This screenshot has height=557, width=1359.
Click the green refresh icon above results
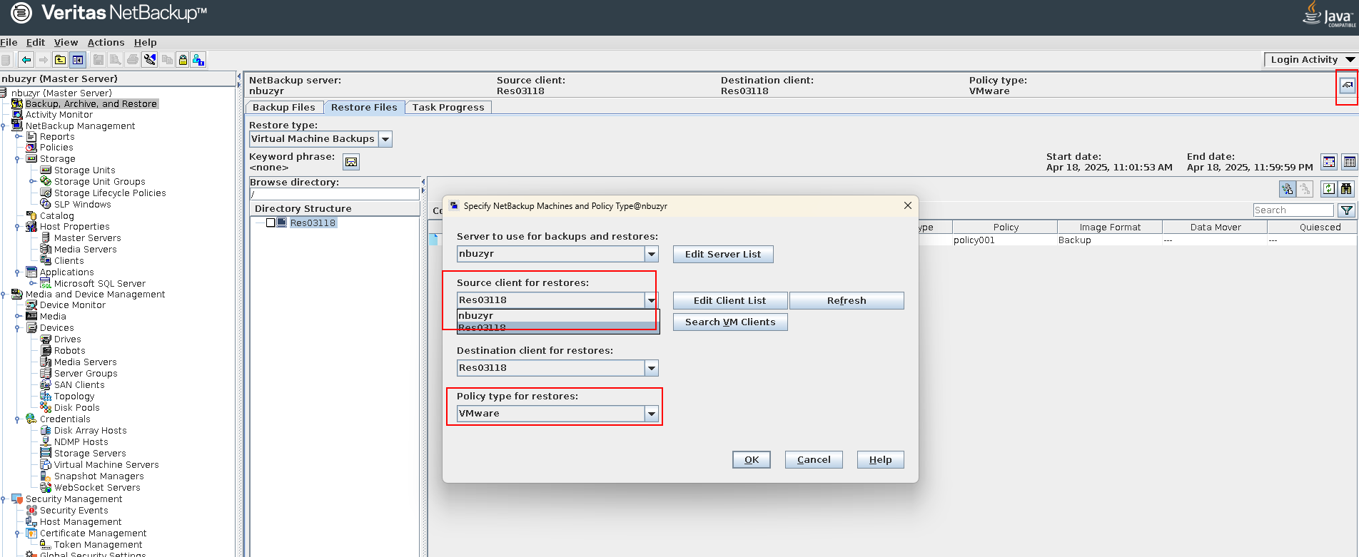pos(1328,189)
